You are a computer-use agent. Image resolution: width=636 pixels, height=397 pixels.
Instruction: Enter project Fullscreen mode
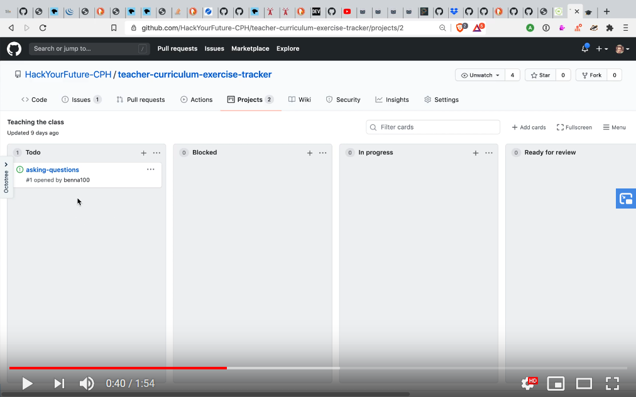click(574, 128)
